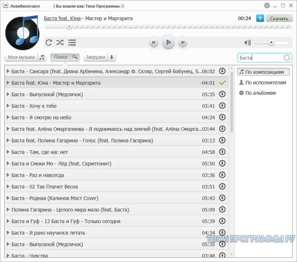Open settings gear in title bar
The image size is (297, 262).
267,5
